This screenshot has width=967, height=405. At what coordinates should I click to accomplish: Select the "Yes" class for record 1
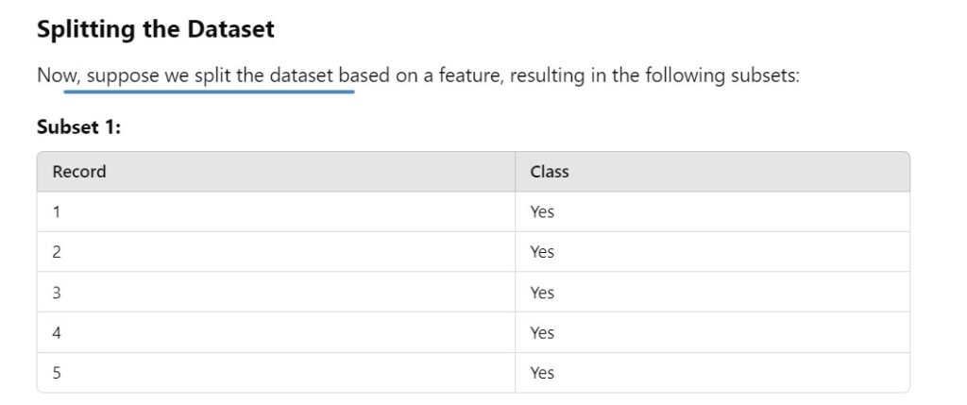coord(542,212)
